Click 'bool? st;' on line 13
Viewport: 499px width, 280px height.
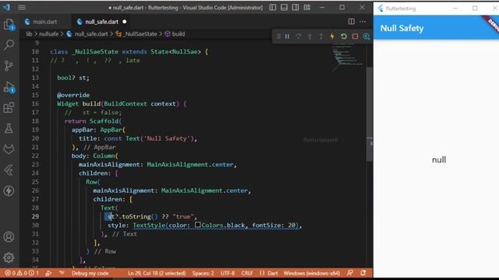point(73,78)
